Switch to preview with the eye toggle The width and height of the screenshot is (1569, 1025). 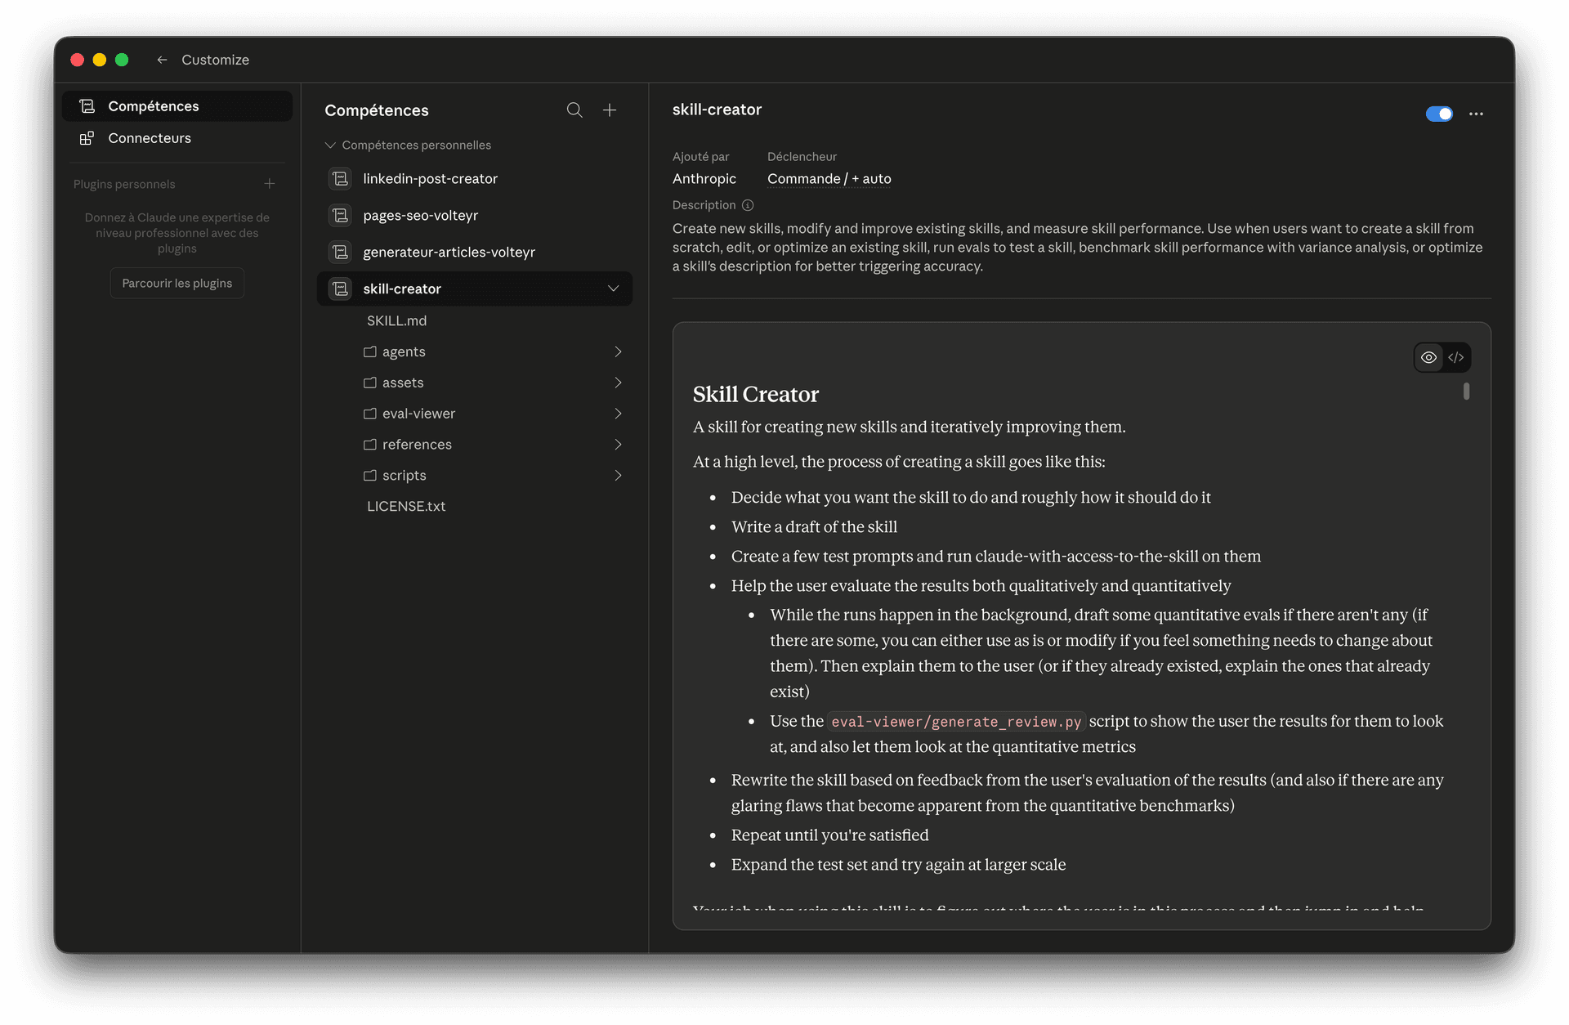pos(1429,357)
